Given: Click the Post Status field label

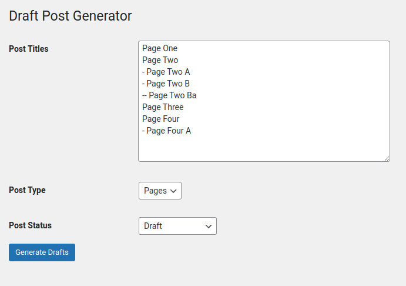Looking at the screenshot, I should click(x=30, y=225).
